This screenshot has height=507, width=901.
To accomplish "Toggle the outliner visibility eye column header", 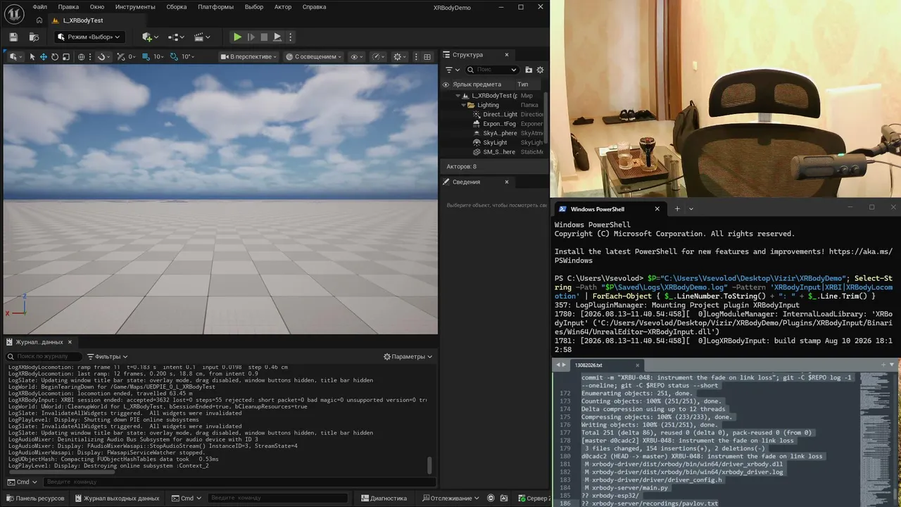I will [446, 84].
